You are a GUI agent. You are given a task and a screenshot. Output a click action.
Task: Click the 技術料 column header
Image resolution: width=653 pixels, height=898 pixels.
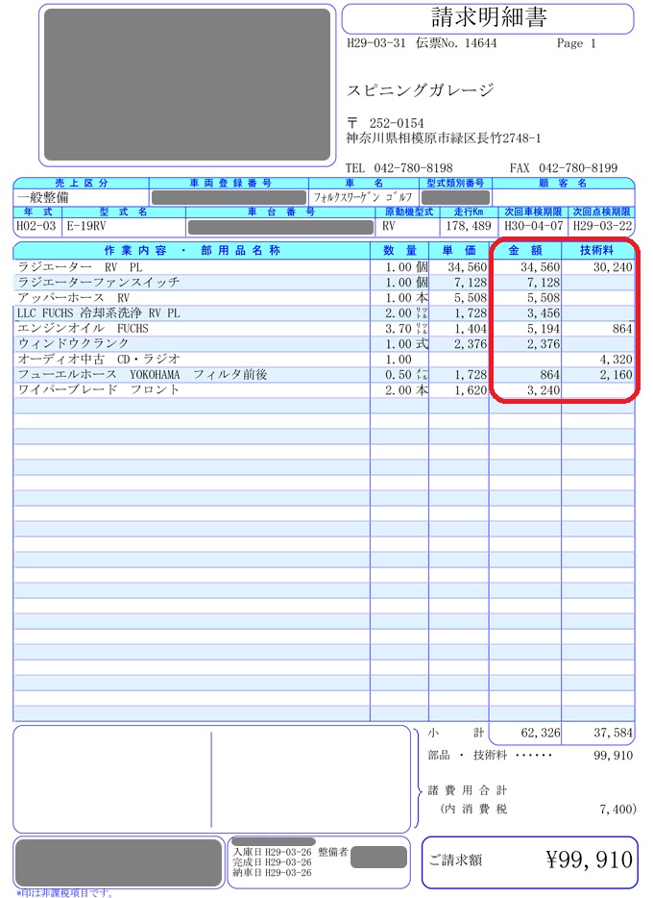tap(598, 250)
